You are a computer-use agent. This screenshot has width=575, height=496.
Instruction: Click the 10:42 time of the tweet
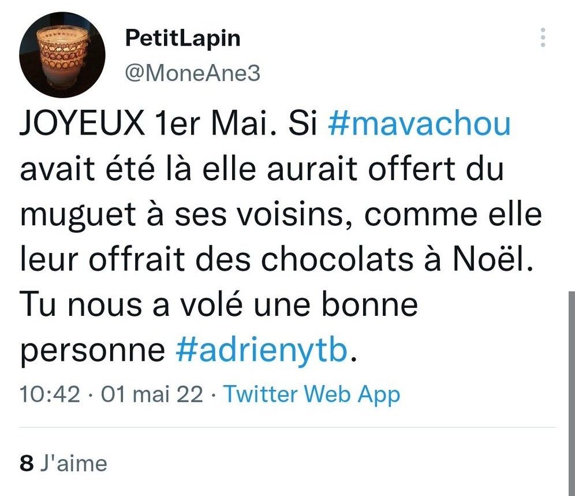pyautogui.click(x=48, y=395)
